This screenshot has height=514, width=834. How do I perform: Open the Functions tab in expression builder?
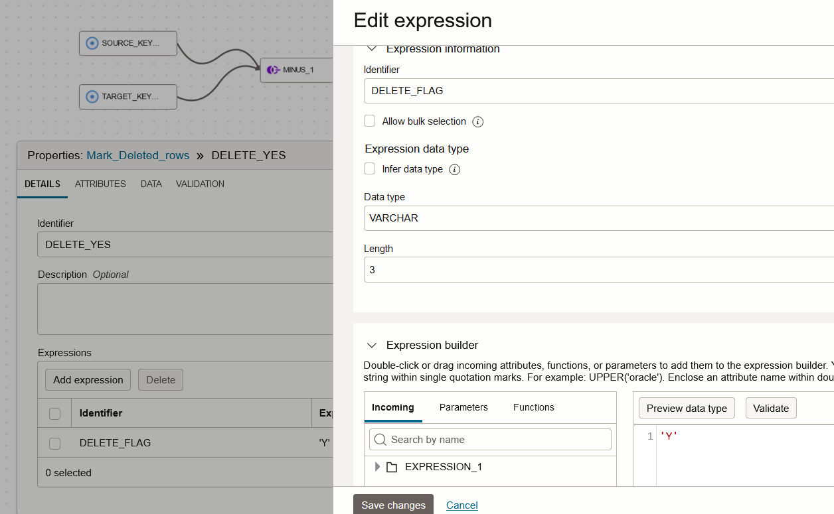pos(533,407)
